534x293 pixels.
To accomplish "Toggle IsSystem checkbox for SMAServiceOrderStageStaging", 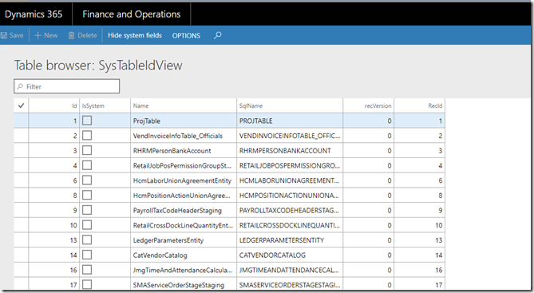I will coord(87,284).
